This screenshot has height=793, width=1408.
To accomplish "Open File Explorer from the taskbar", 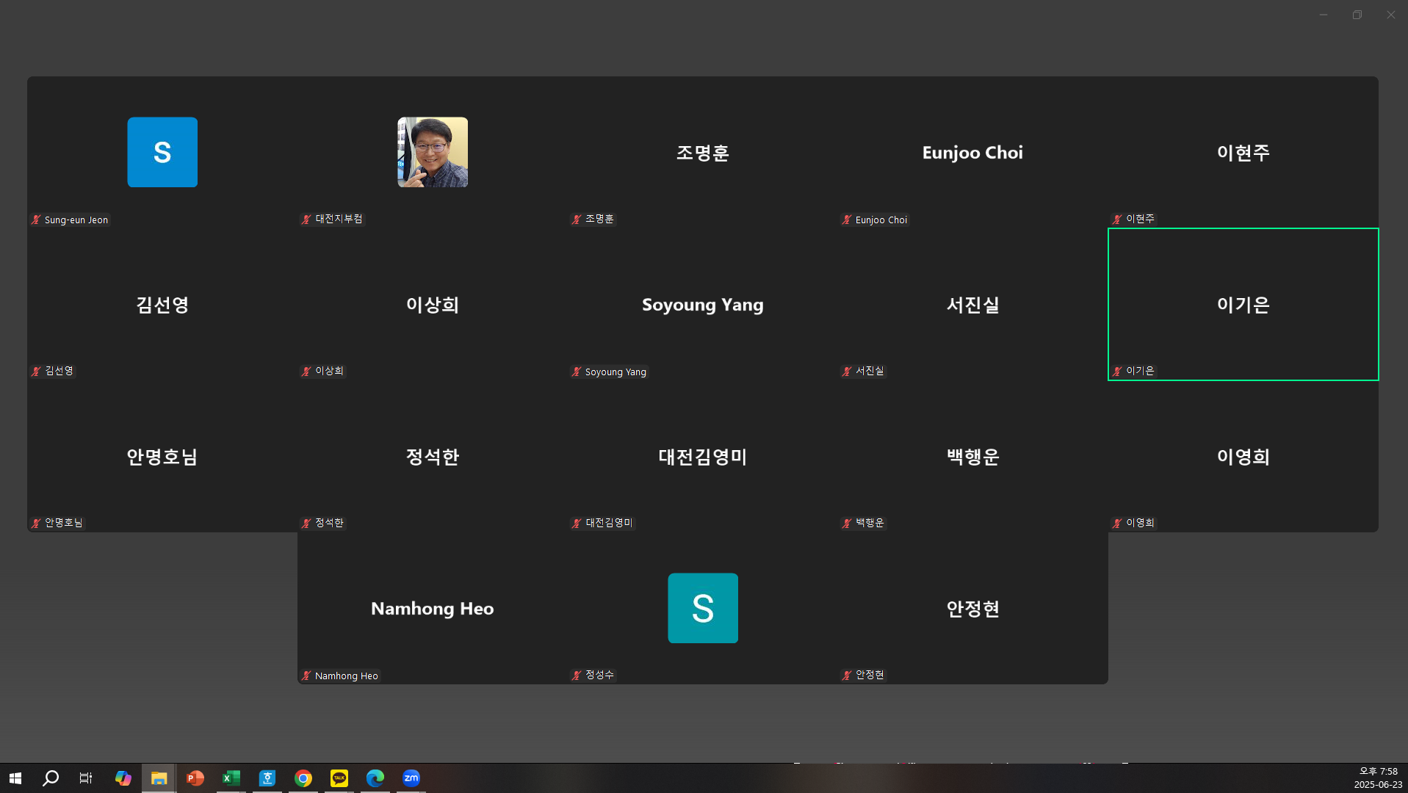I will 159,778.
